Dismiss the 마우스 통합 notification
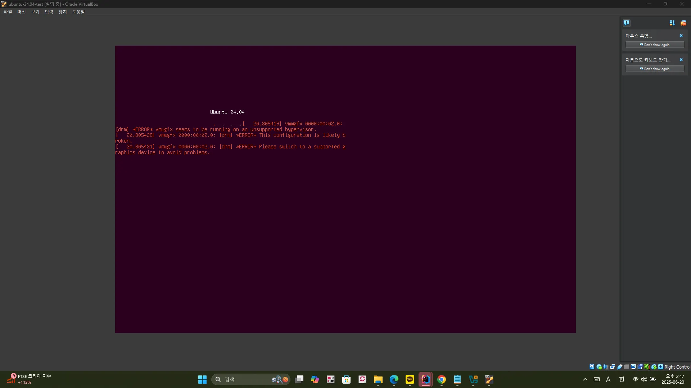691x388 pixels. click(x=681, y=36)
